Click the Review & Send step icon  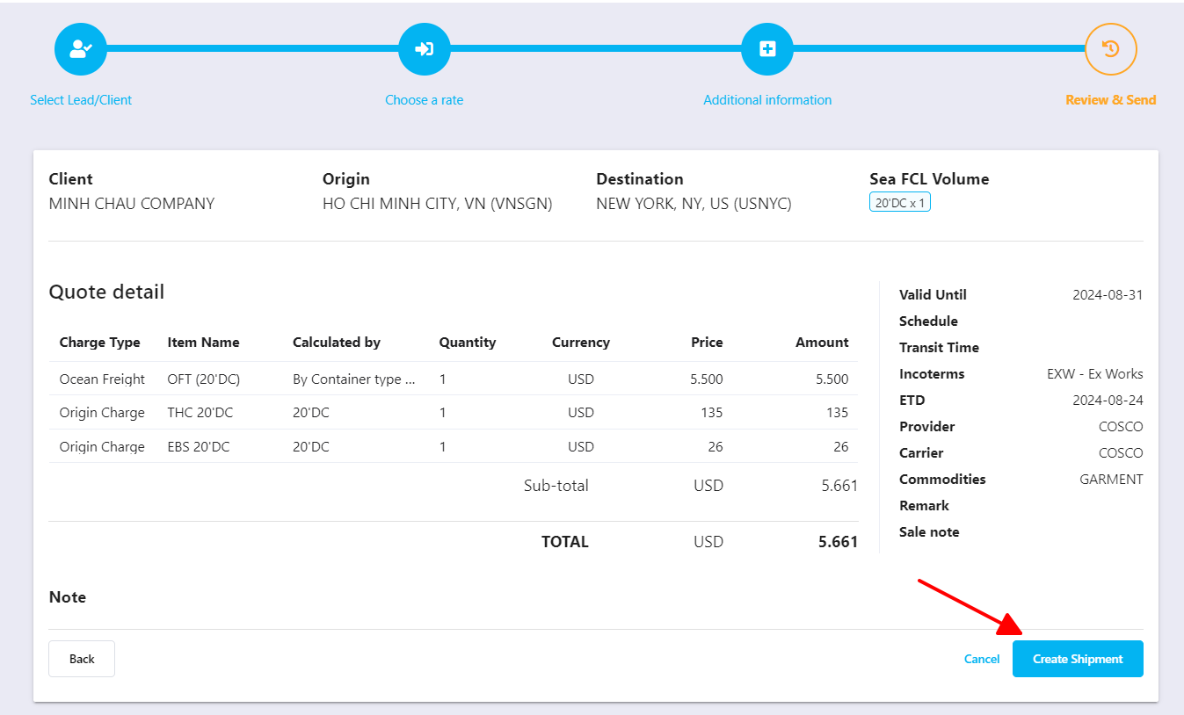click(1111, 49)
